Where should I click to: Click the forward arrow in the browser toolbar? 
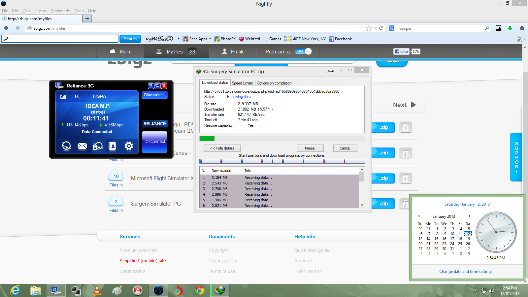18,28
